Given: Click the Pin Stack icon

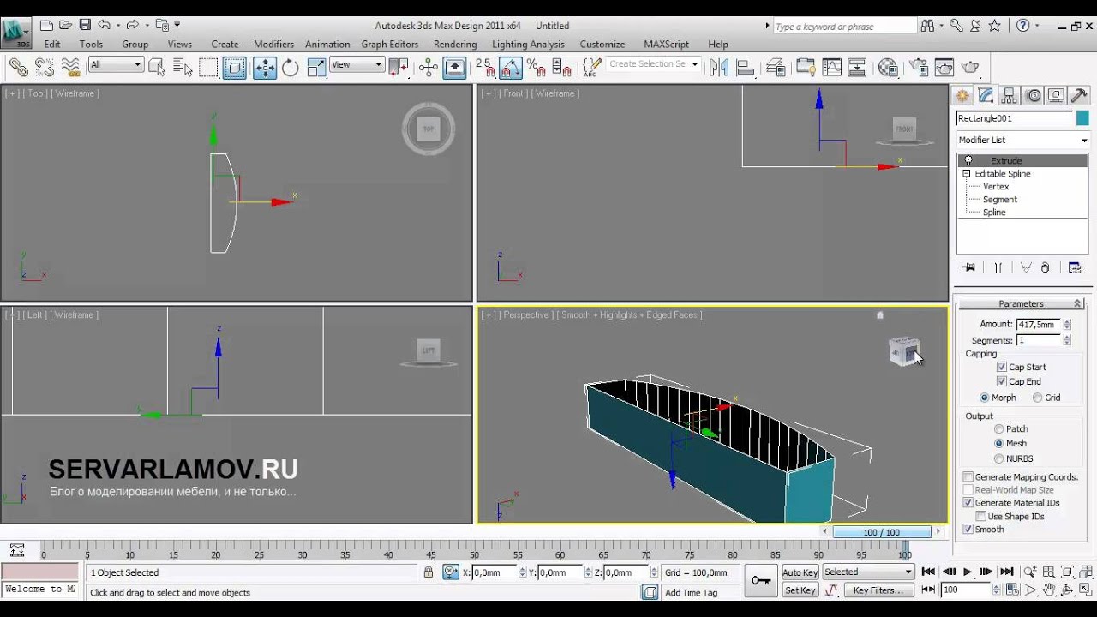Looking at the screenshot, I should (x=968, y=267).
